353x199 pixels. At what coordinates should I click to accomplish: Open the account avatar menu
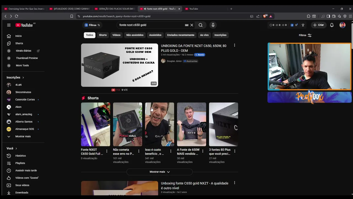tap(342, 25)
